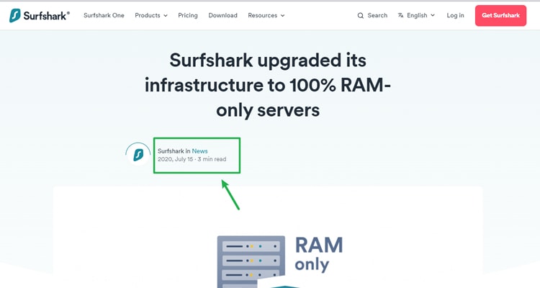
Task: Click the chevron next to Products
Action: point(166,16)
